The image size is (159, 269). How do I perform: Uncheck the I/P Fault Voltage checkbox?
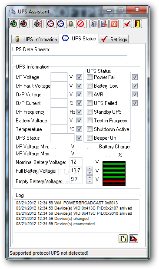(79, 85)
